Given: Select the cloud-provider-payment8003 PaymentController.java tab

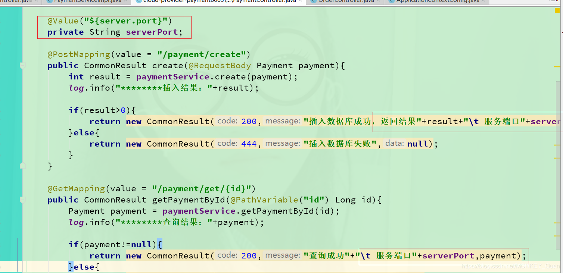Looking at the screenshot, I should point(219,1).
